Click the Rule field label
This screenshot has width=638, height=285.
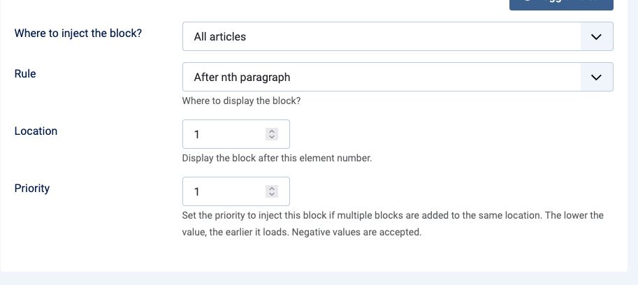click(x=25, y=73)
